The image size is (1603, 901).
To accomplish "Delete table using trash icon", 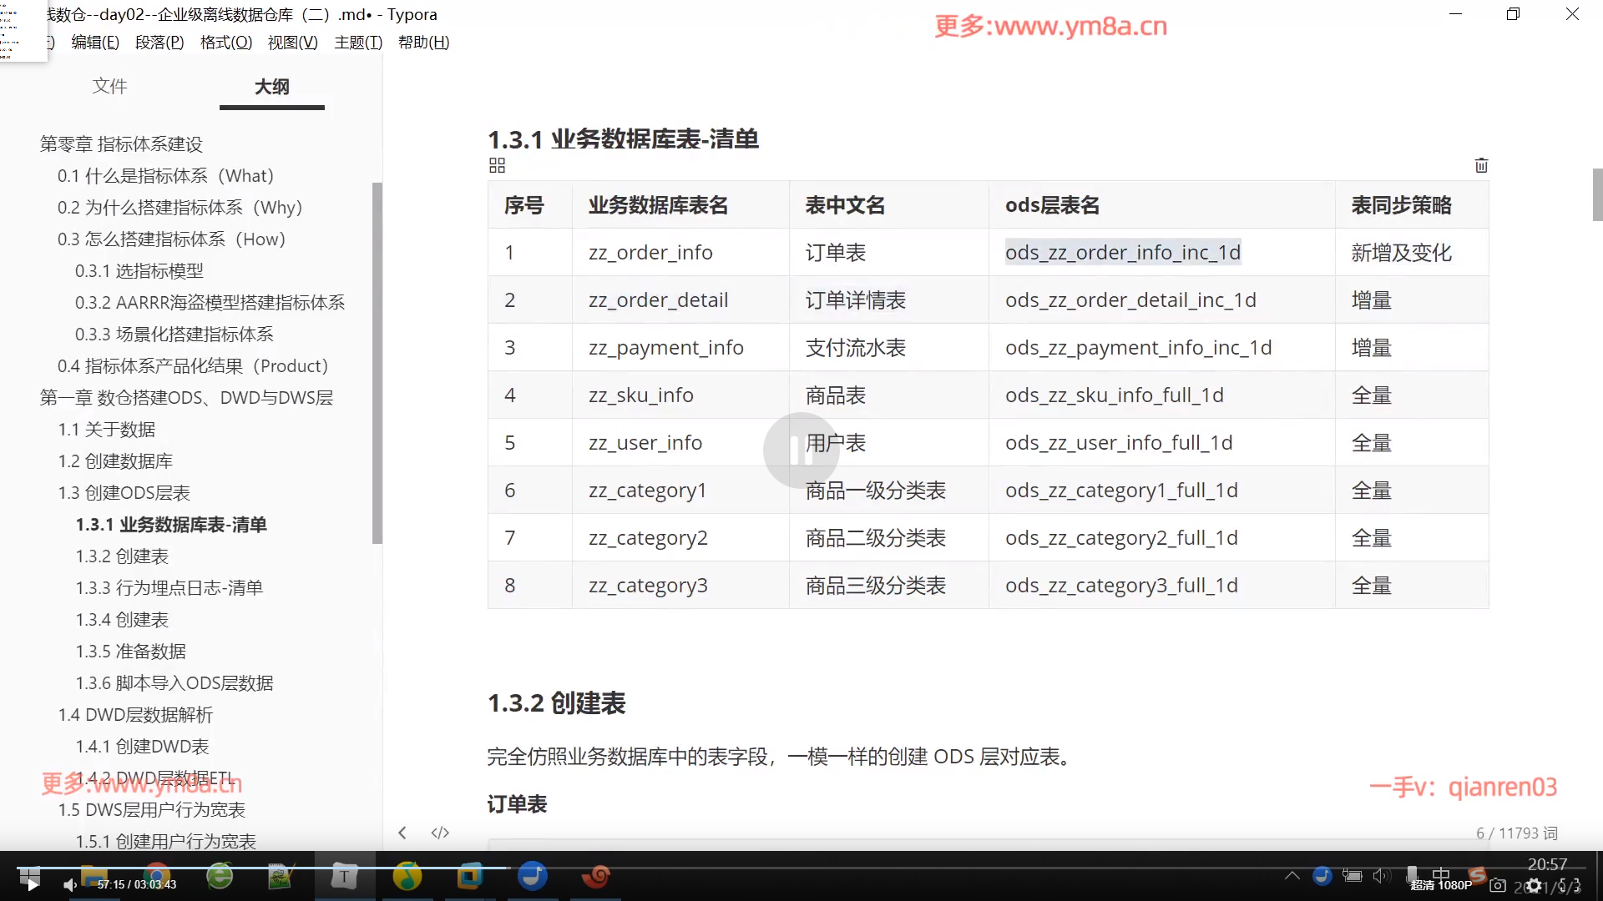I will [x=1481, y=165].
